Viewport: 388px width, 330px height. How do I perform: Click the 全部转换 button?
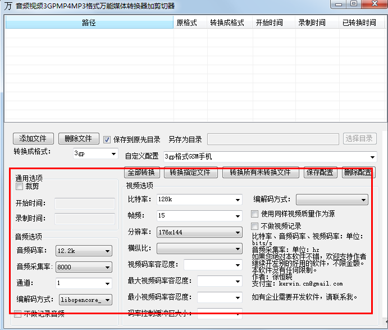click(x=142, y=172)
